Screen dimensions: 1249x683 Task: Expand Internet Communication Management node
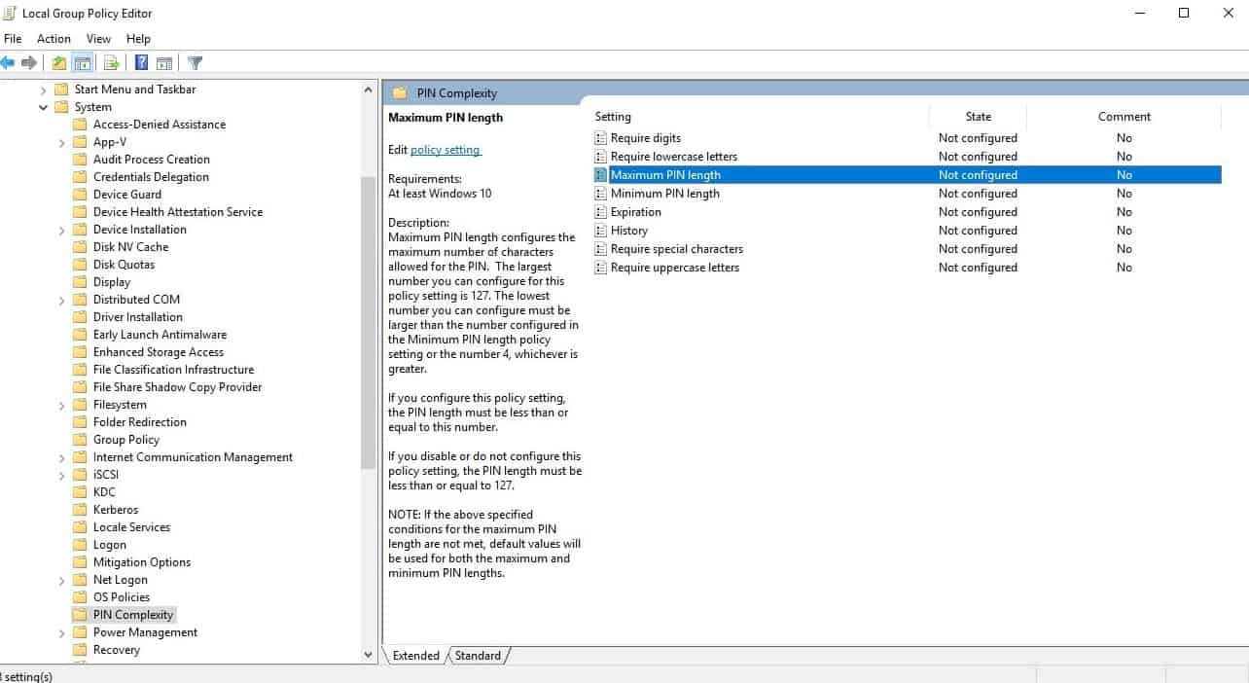(62, 457)
